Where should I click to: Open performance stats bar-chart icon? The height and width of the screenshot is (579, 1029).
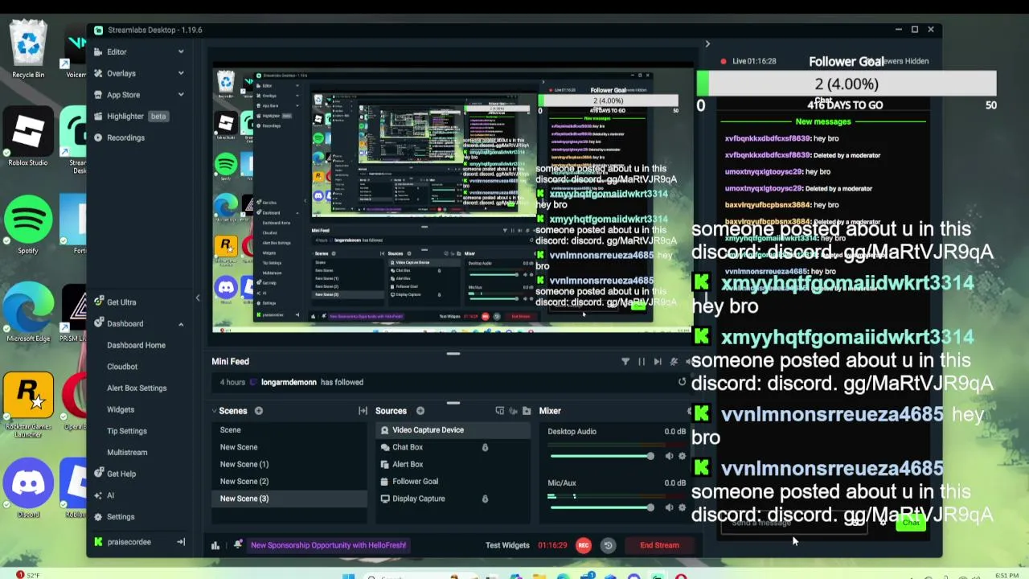215,545
